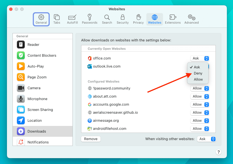The height and width of the screenshot is (164, 233).
Task: Select the outlook.live.com website row
Action: pos(148,66)
